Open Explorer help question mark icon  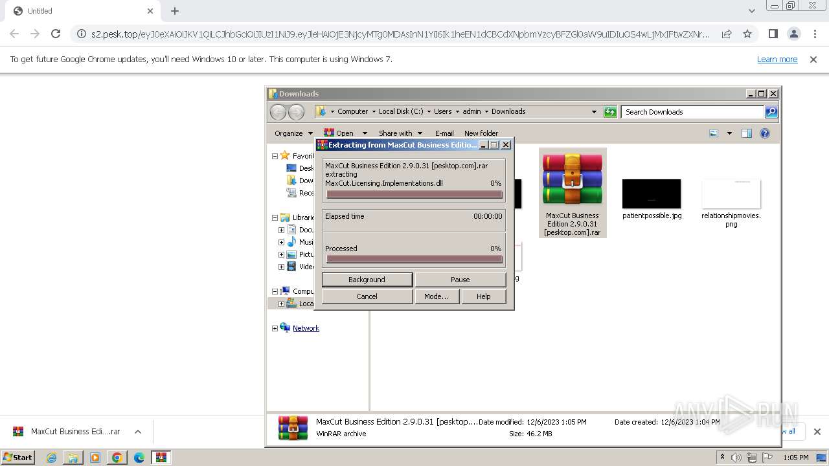point(765,133)
